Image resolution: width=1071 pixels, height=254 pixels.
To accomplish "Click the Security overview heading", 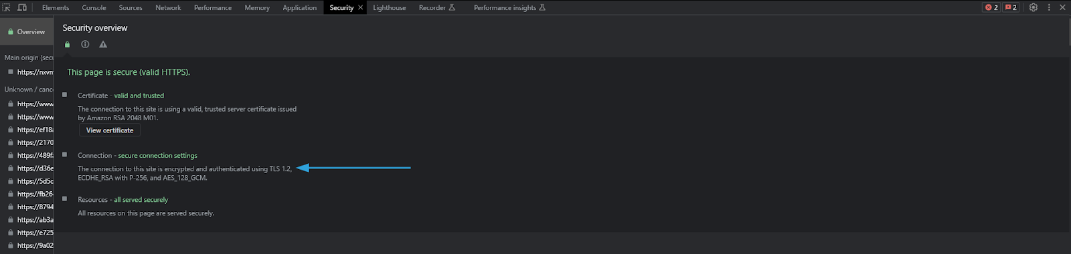I will coord(95,28).
